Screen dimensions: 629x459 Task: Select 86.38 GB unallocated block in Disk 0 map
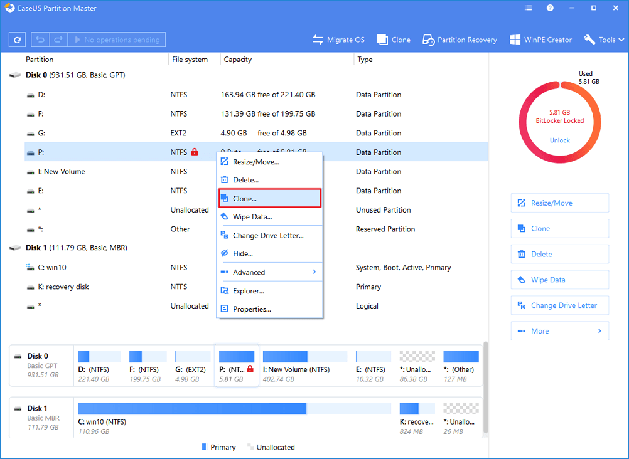417,366
